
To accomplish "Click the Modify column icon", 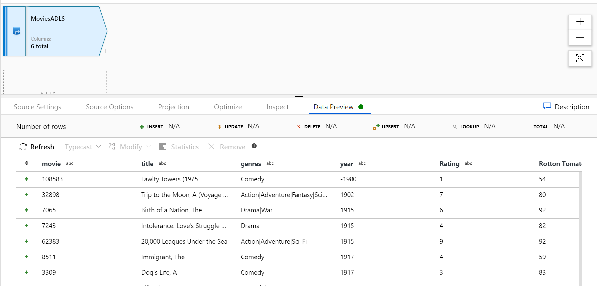I will point(112,146).
